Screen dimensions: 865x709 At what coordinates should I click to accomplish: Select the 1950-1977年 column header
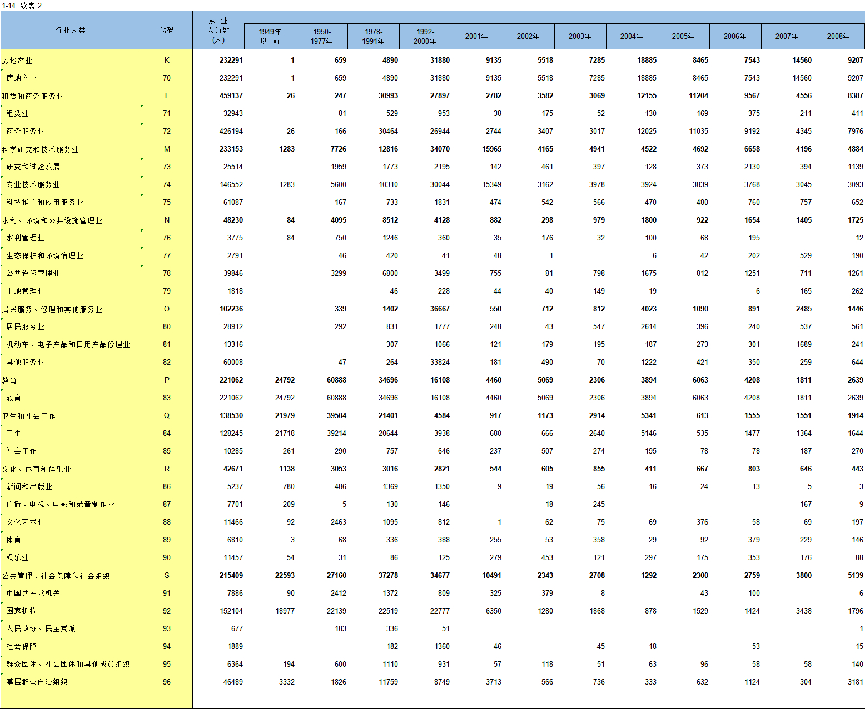(322, 37)
